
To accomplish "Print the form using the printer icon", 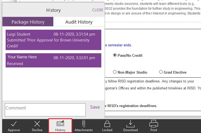I will [x=154, y=124].
